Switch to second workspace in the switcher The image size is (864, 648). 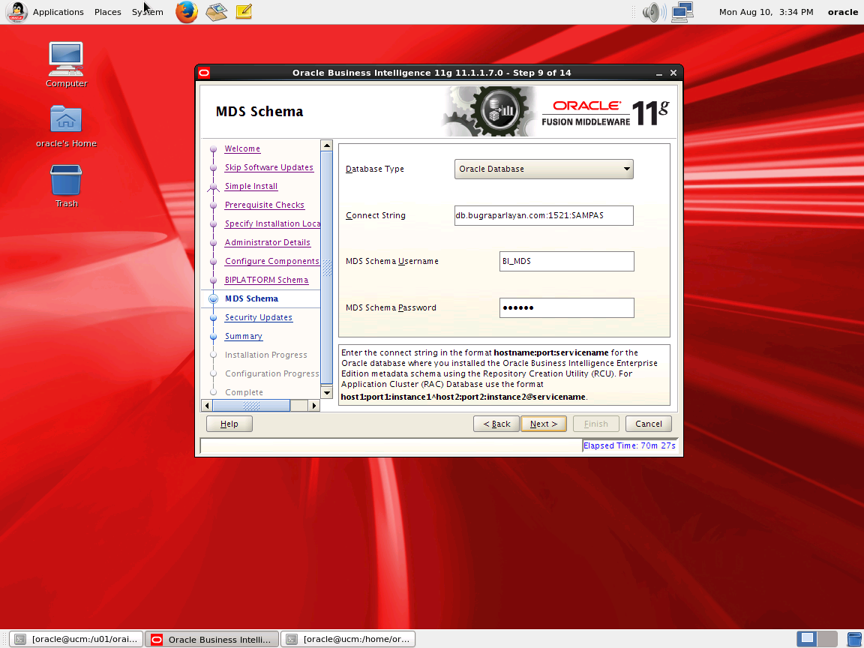coord(828,639)
